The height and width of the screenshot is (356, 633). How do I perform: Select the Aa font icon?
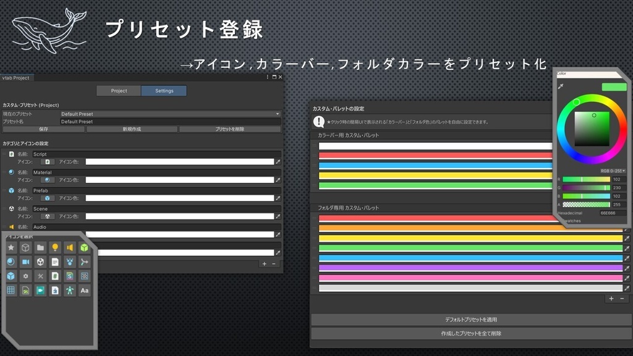[x=84, y=290]
